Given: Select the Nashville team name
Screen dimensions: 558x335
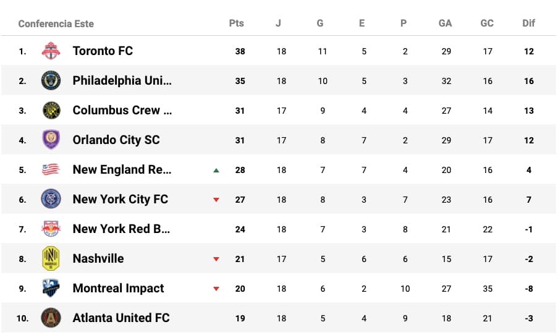Looking at the screenshot, I should 98,258.
